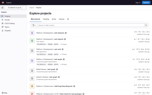
Task: Click the globe icon beside Add Forge Now Requests
Action: [x=74, y=86]
